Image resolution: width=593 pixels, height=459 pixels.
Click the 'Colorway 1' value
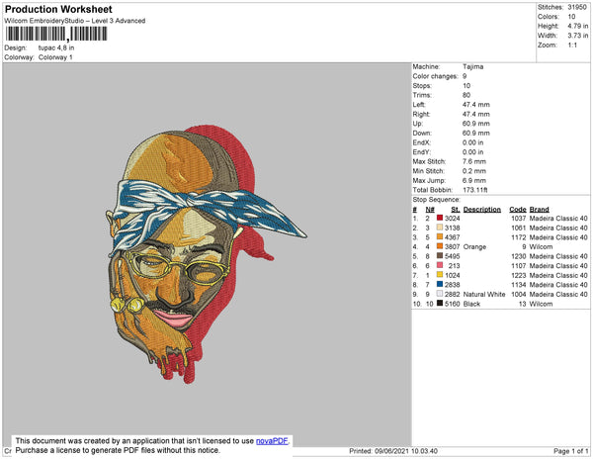[55, 57]
